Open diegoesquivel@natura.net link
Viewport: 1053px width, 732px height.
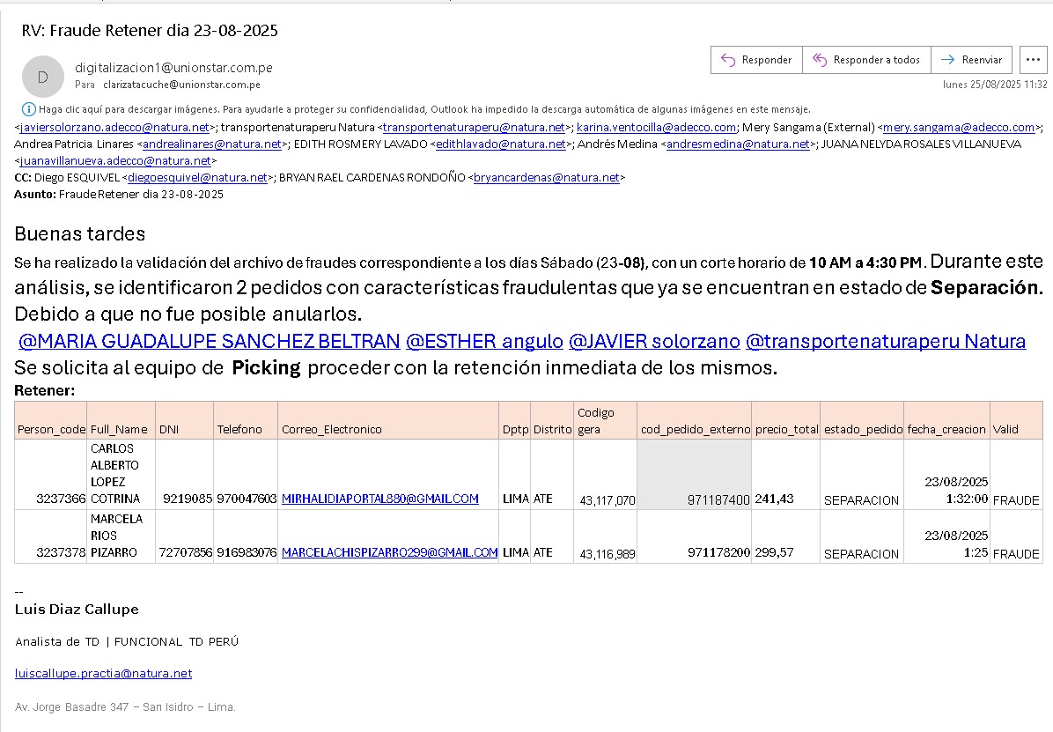click(197, 177)
